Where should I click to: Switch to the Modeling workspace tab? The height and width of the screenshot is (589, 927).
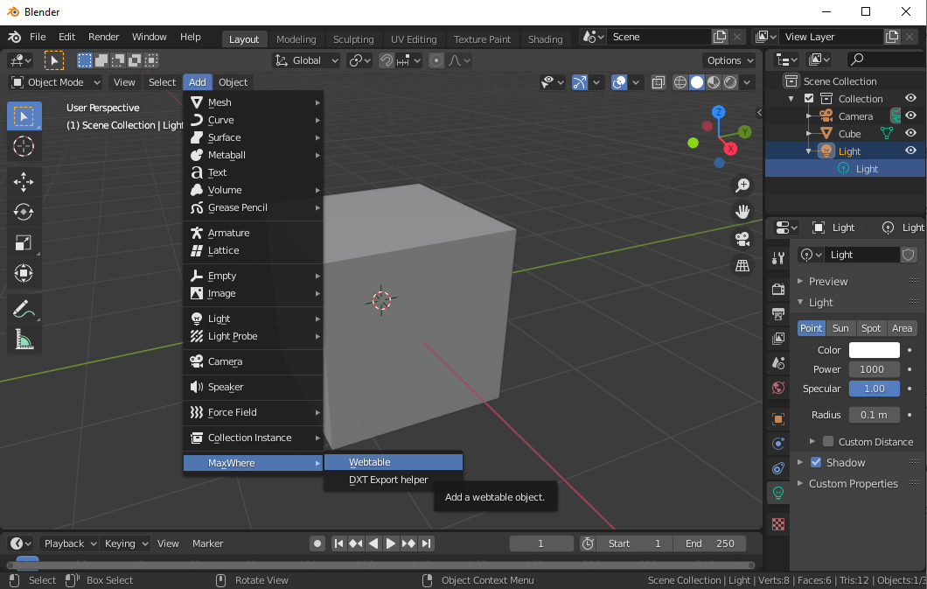(296, 39)
